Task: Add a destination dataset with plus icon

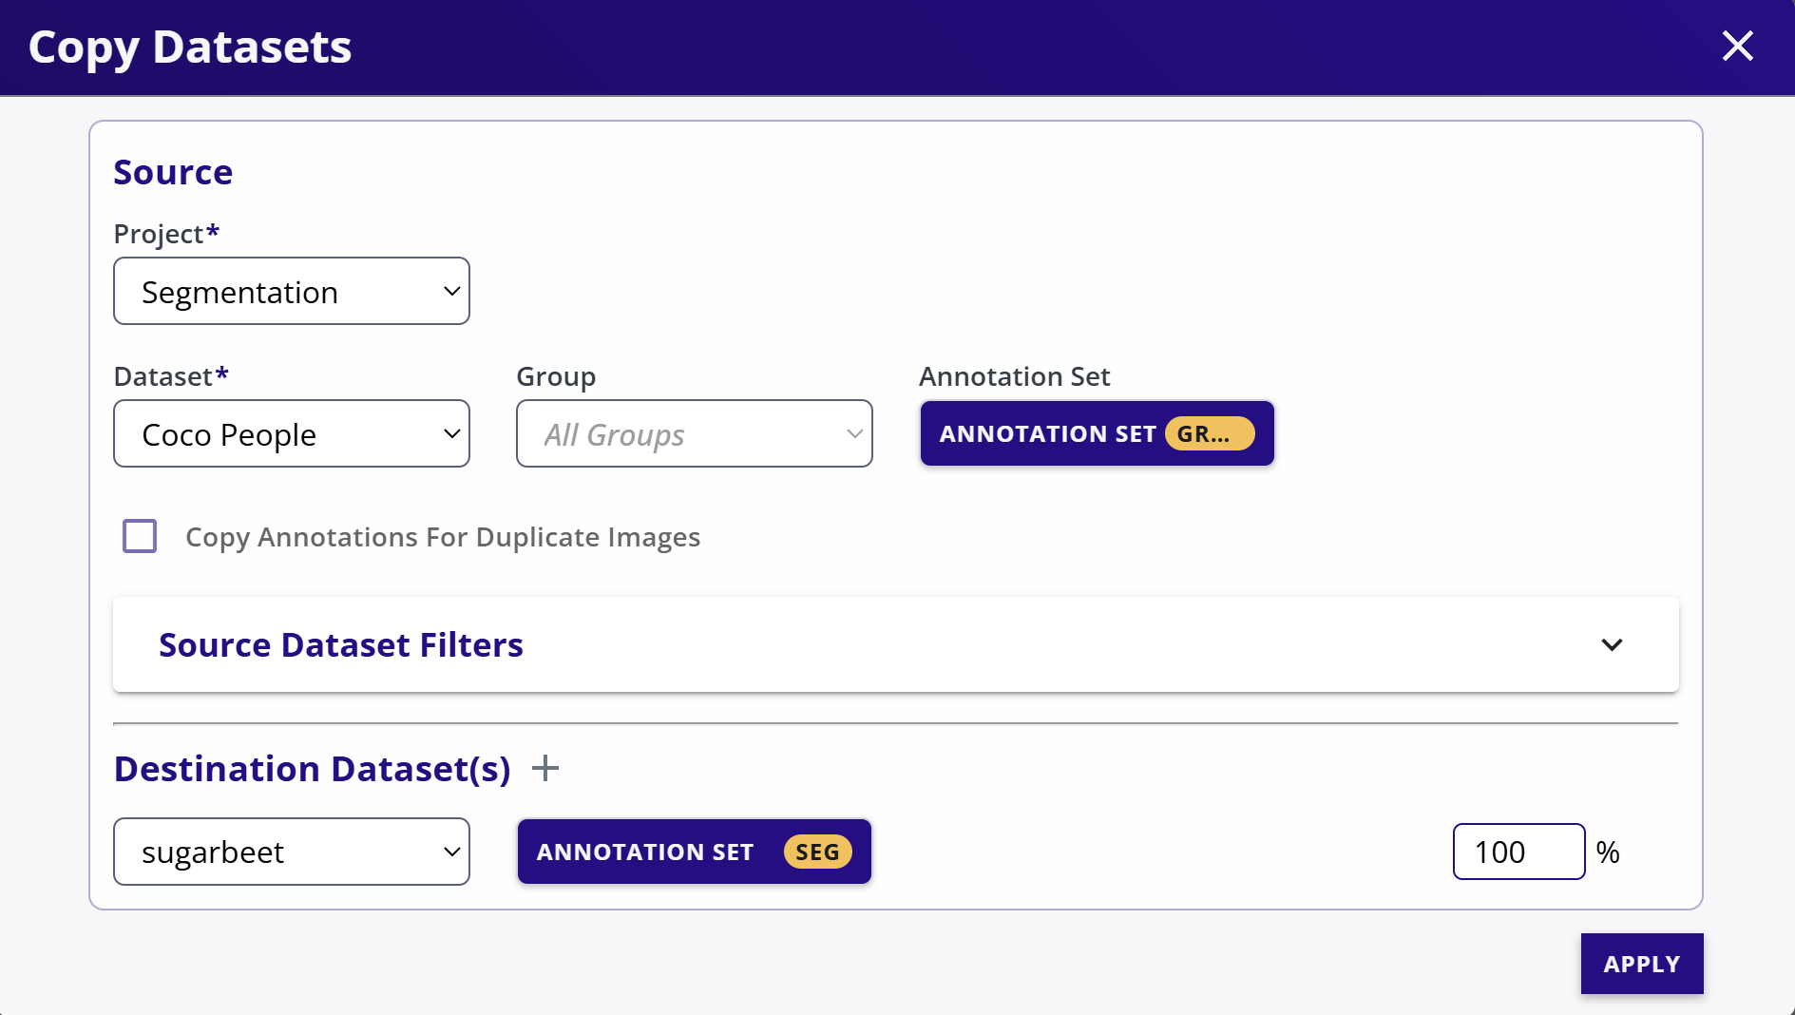Action: click(545, 768)
